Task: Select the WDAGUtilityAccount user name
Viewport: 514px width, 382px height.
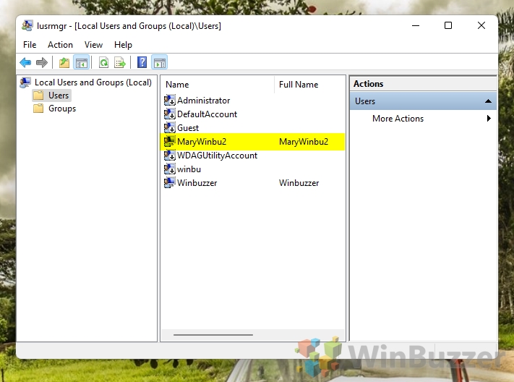Action: pyautogui.click(x=218, y=156)
